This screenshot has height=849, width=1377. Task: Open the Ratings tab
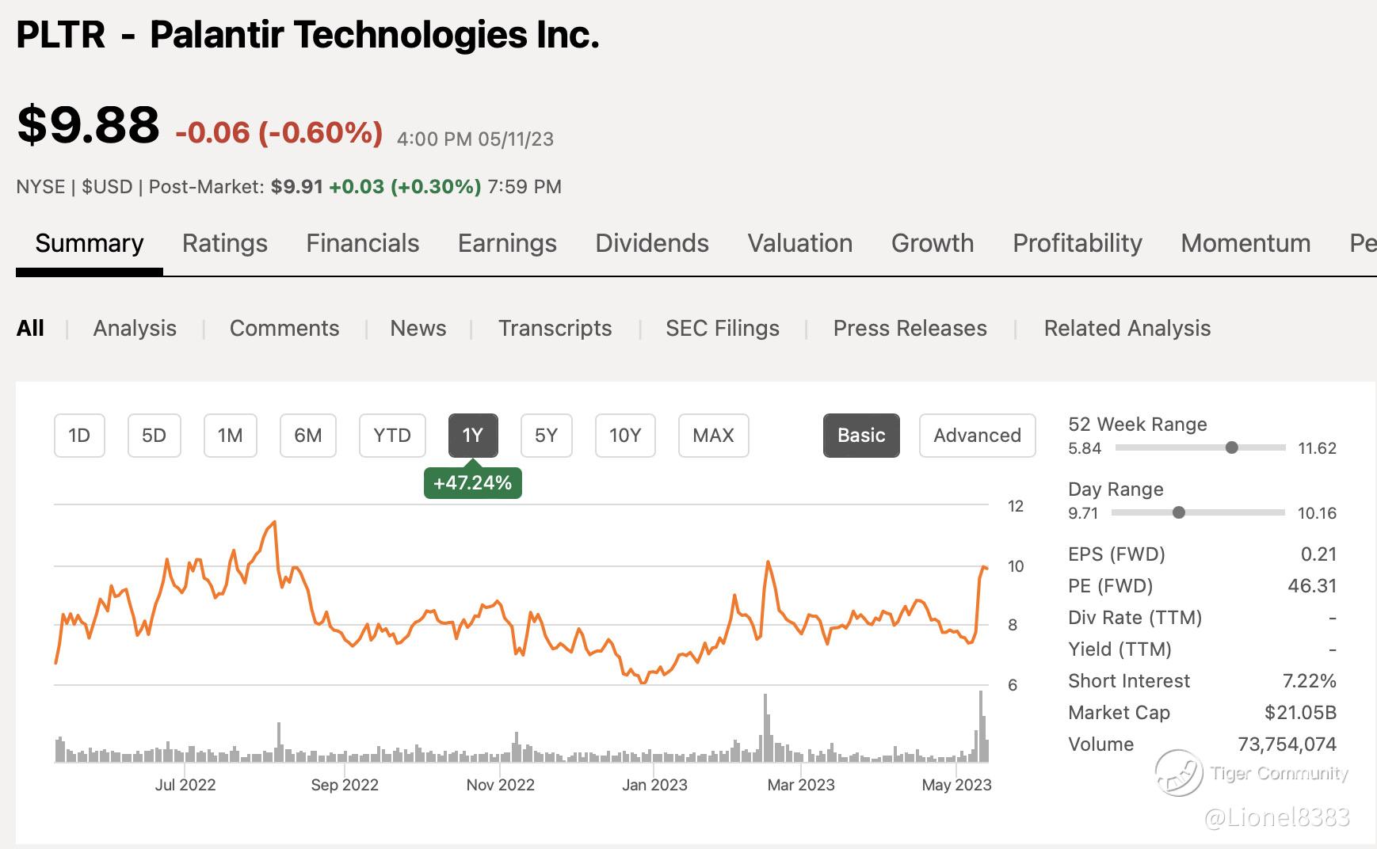pyautogui.click(x=225, y=243)
